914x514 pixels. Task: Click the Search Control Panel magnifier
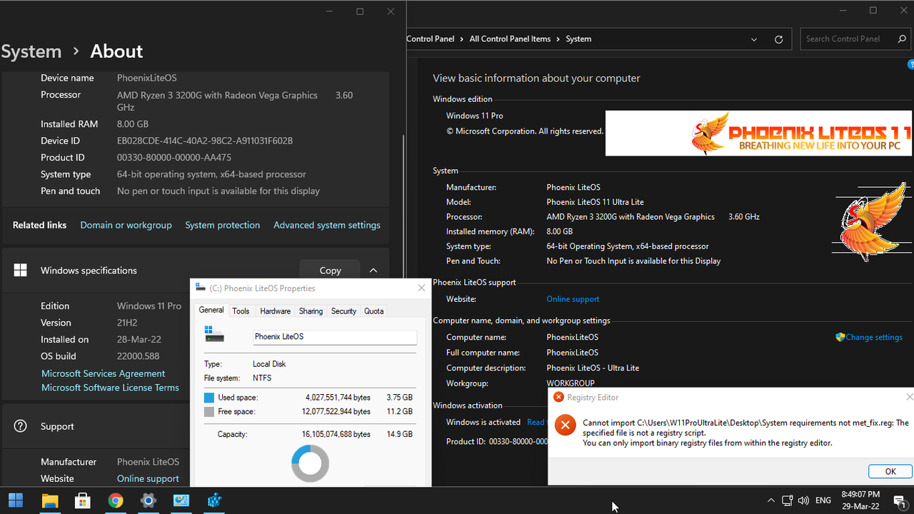902,39
